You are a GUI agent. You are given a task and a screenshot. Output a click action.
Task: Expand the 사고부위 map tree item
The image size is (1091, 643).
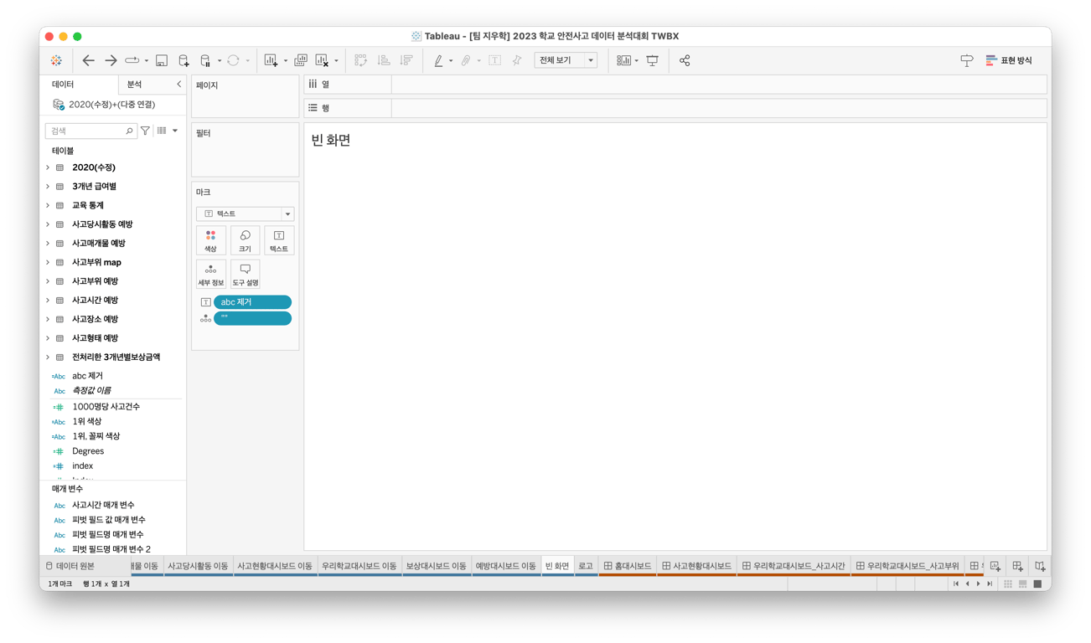48,262
